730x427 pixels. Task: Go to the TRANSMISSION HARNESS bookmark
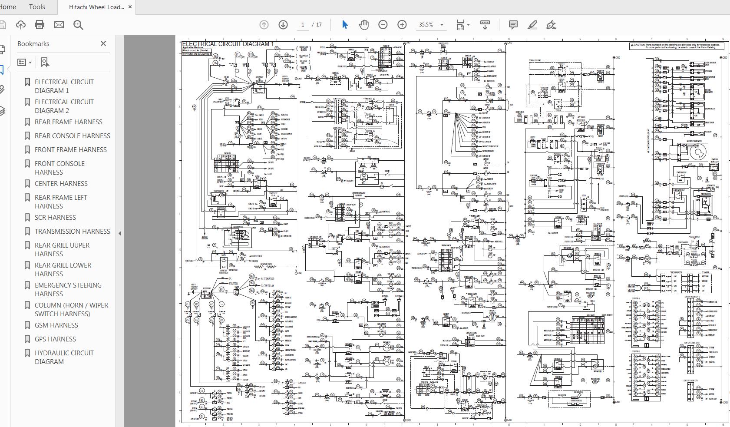pos(72,231)
